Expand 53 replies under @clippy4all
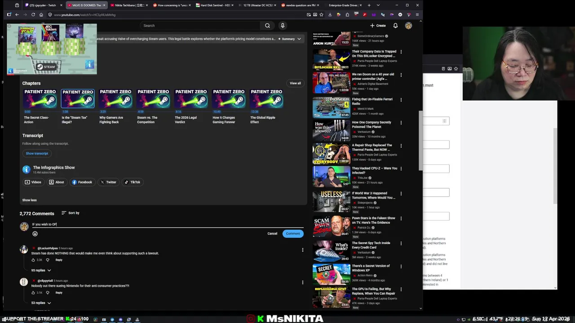Screen dimensions: 575x323 [41, 303]
